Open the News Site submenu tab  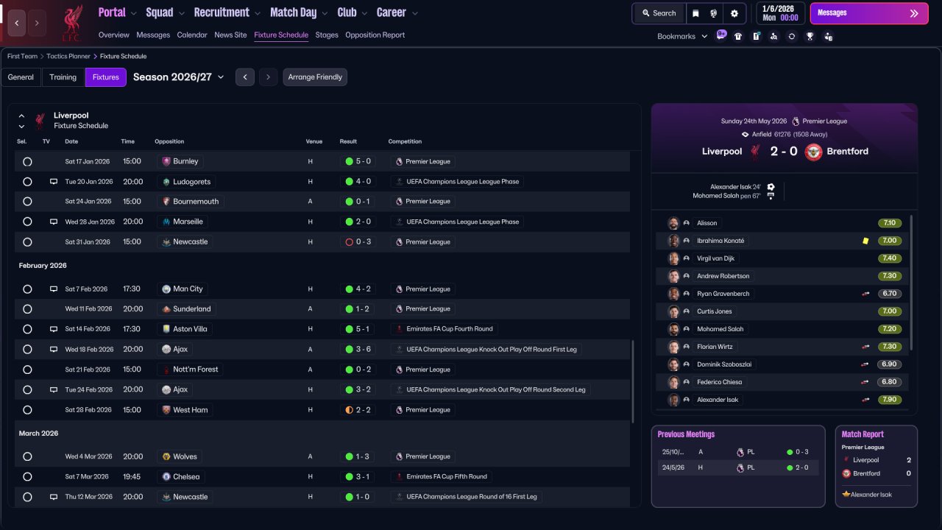coord(230,35)
